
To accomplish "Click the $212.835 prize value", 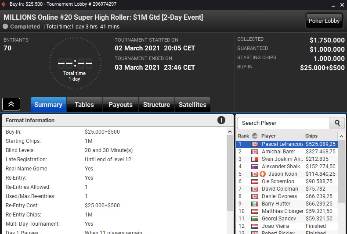I will [x=317, y=159].
